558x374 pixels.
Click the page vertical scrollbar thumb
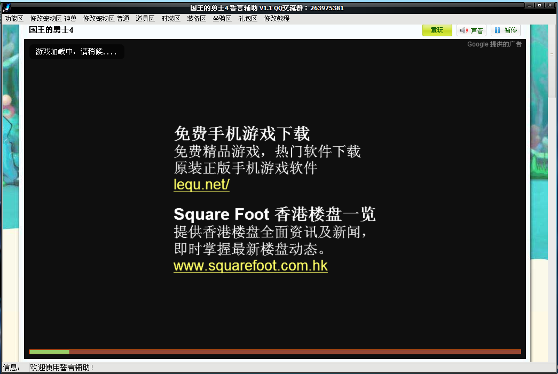[552, 61]
